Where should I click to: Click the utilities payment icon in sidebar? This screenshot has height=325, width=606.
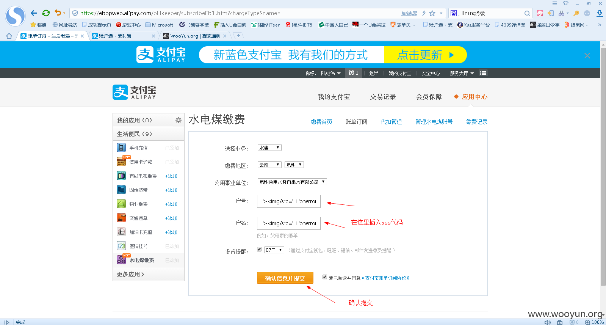coord(121,260)
